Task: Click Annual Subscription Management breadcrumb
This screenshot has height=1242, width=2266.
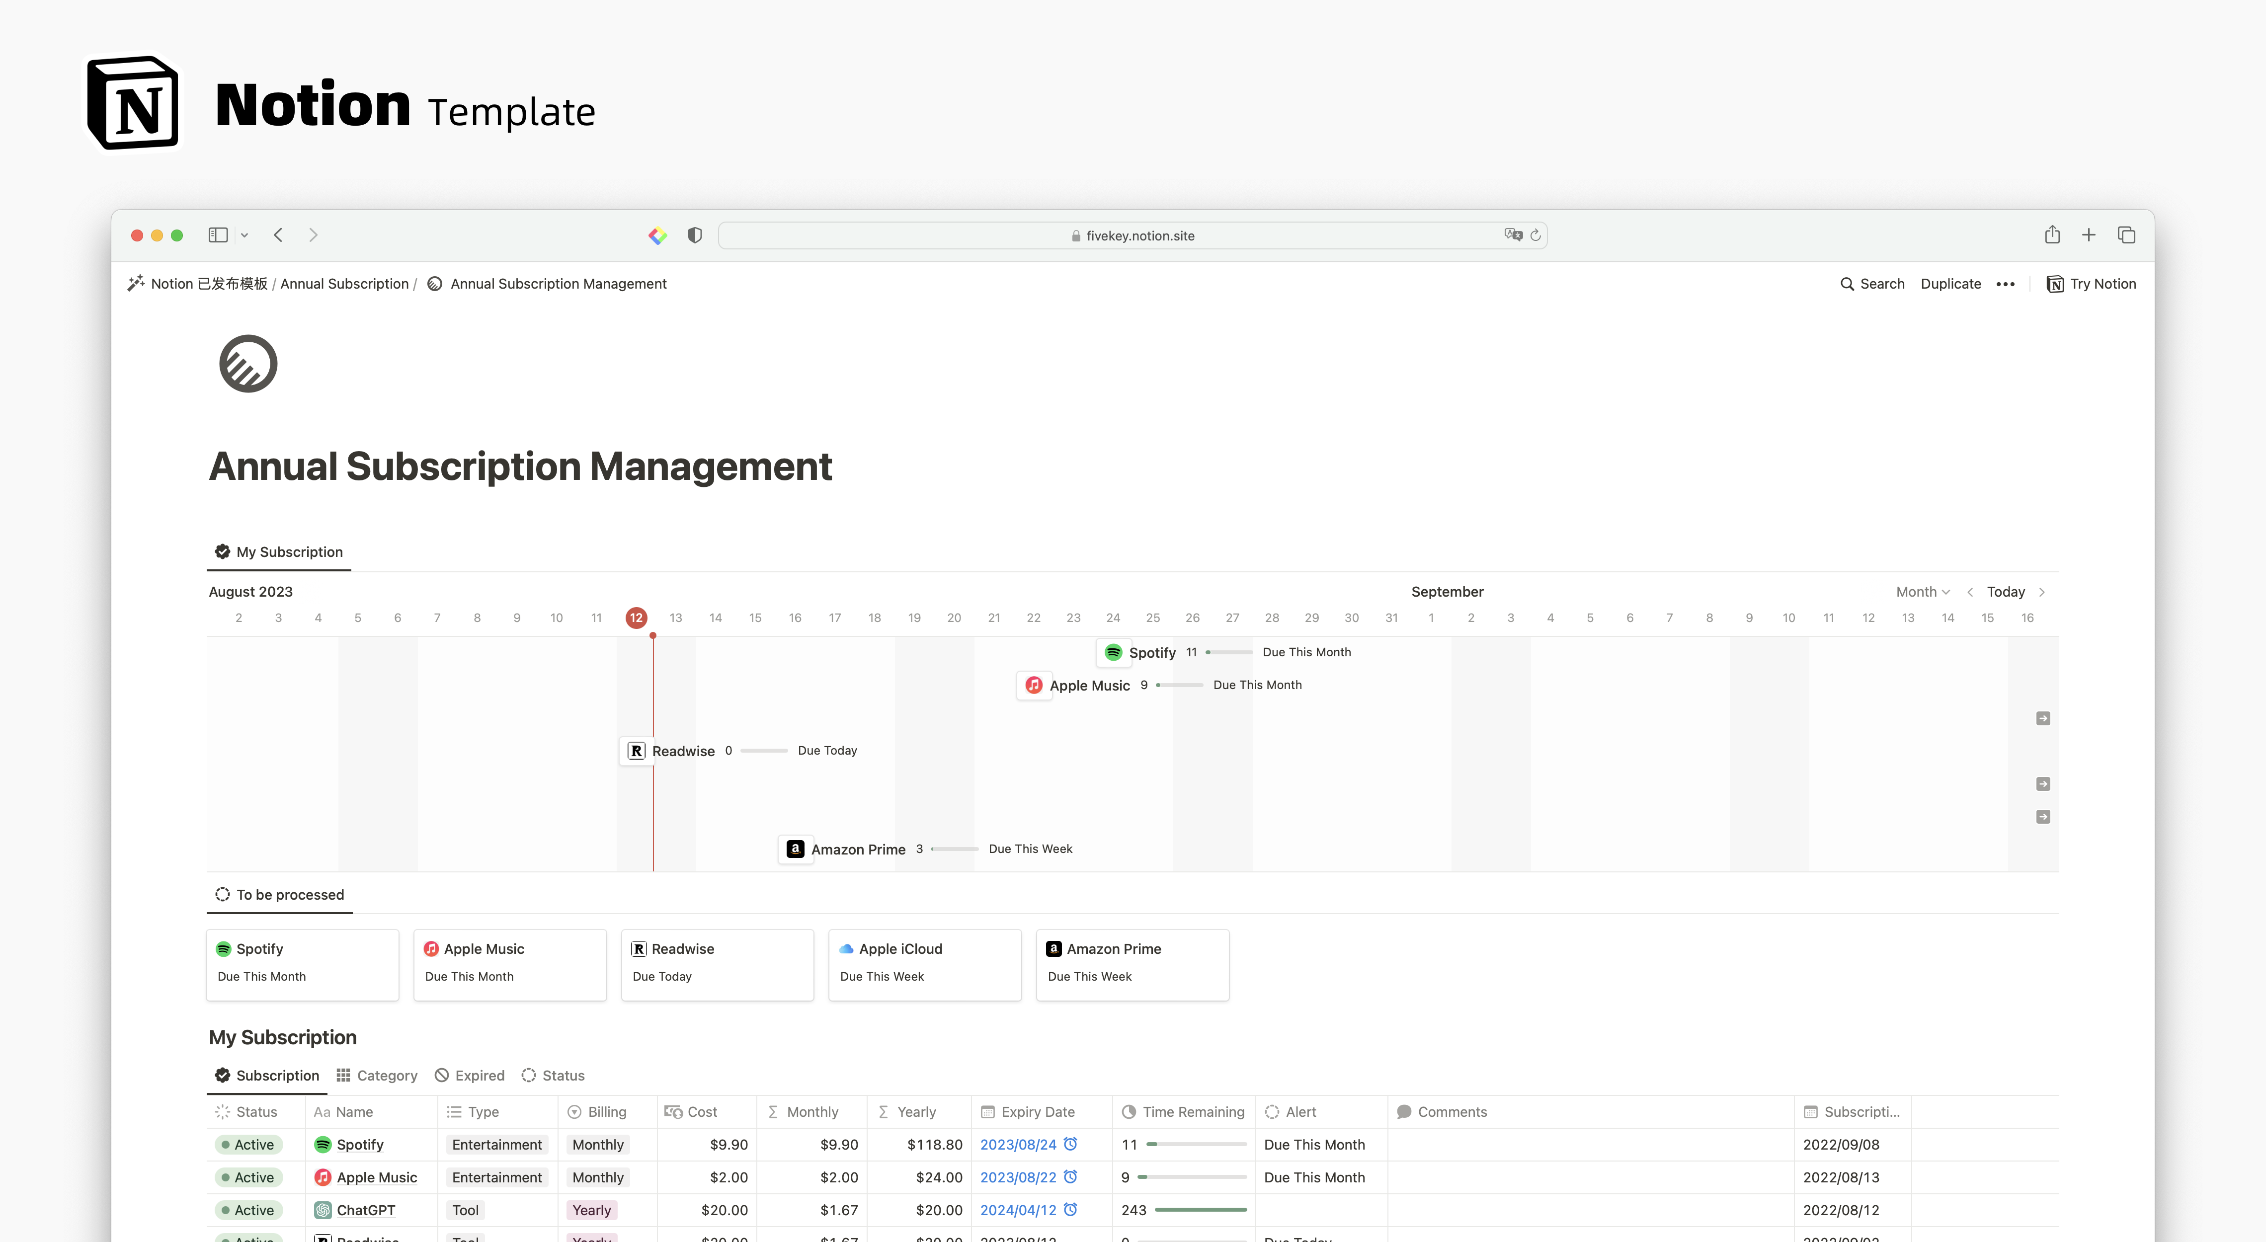Action: 547,283
